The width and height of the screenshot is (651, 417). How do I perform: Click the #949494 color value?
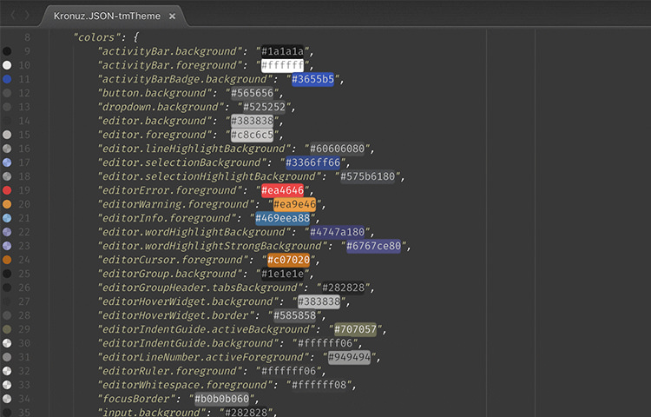point(349,357)
